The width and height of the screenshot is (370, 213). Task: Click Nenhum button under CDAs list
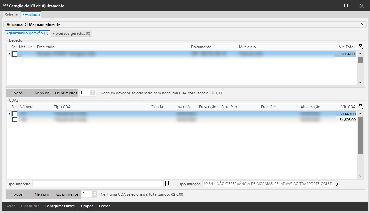(42, 194)
